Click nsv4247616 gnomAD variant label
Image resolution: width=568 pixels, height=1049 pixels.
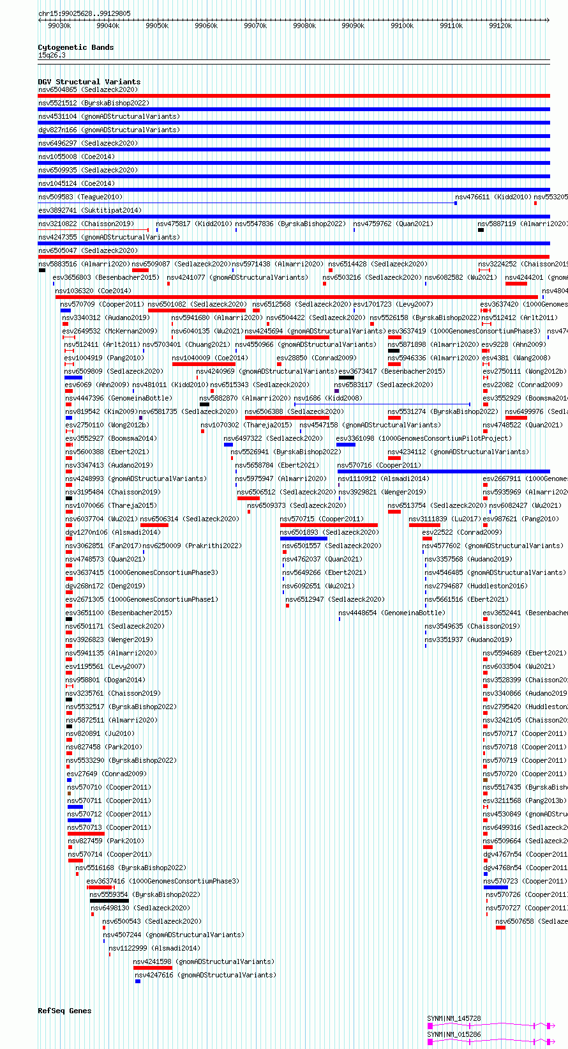206,975
